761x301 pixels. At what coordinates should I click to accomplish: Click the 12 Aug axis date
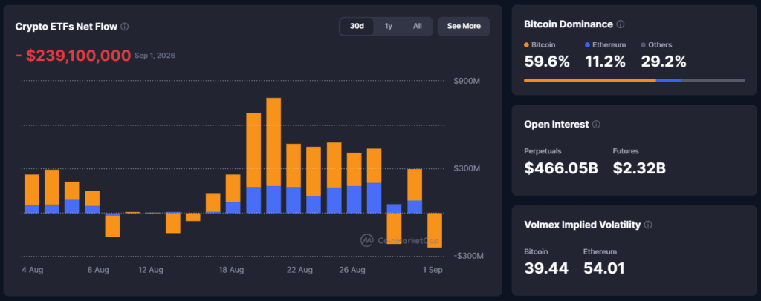(150, 270)
